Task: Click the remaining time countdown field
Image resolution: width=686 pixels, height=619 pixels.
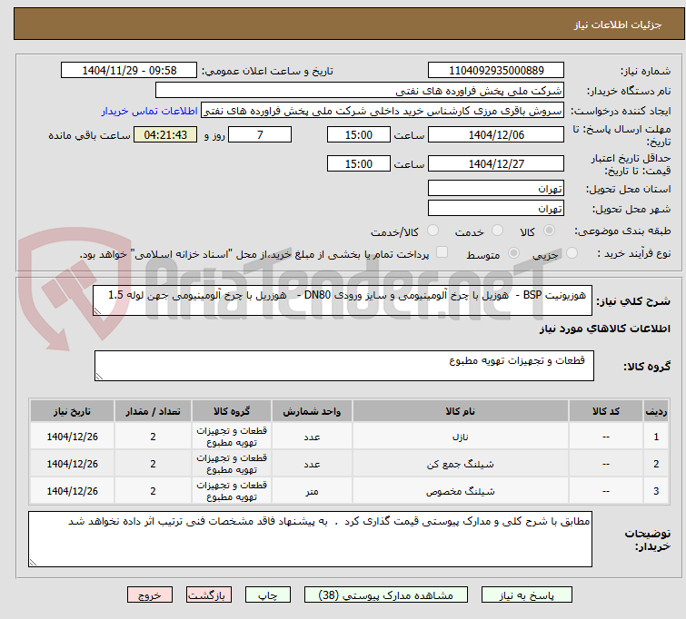Action: [165, 134]
